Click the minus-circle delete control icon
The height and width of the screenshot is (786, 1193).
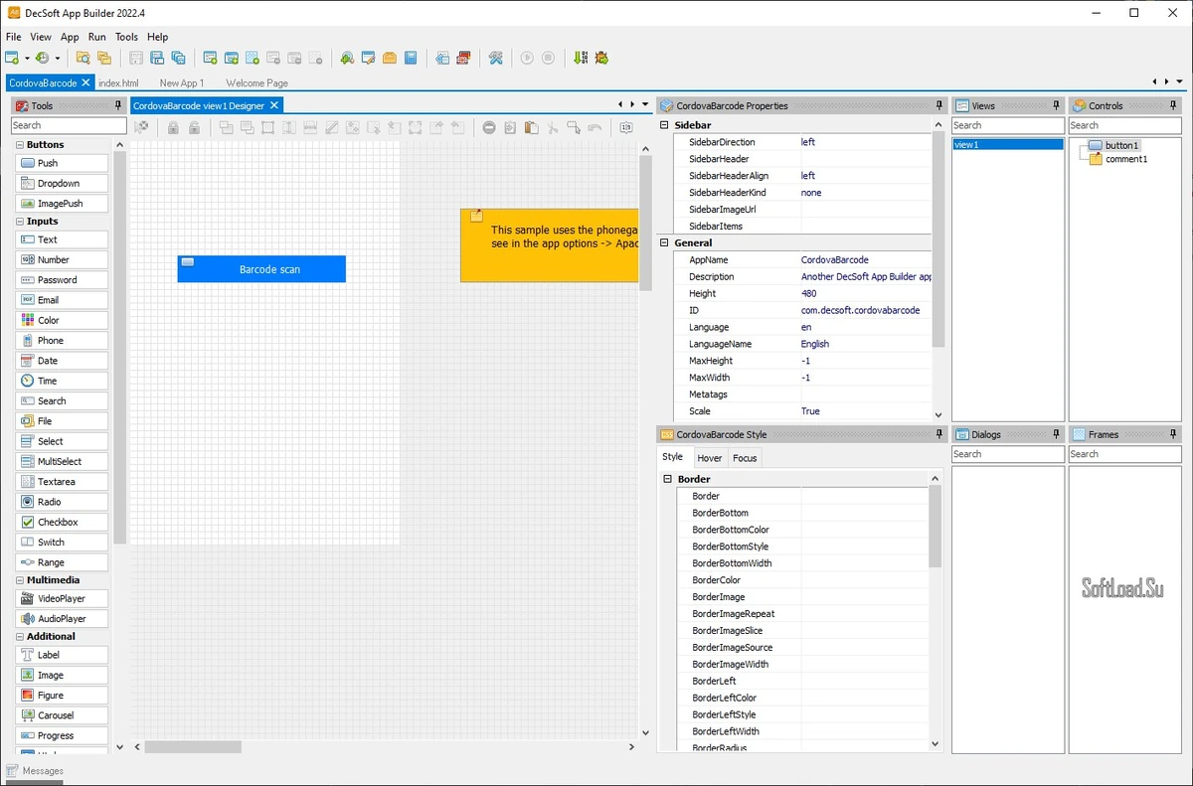point(489,127)
